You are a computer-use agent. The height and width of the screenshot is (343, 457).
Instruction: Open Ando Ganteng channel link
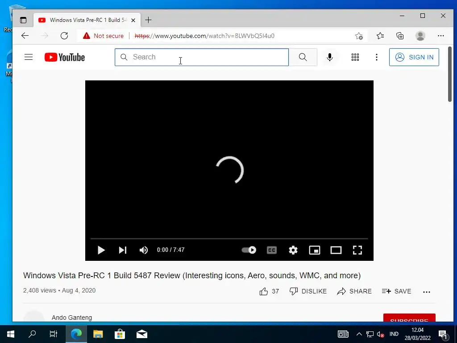click(x=72, y=318)
